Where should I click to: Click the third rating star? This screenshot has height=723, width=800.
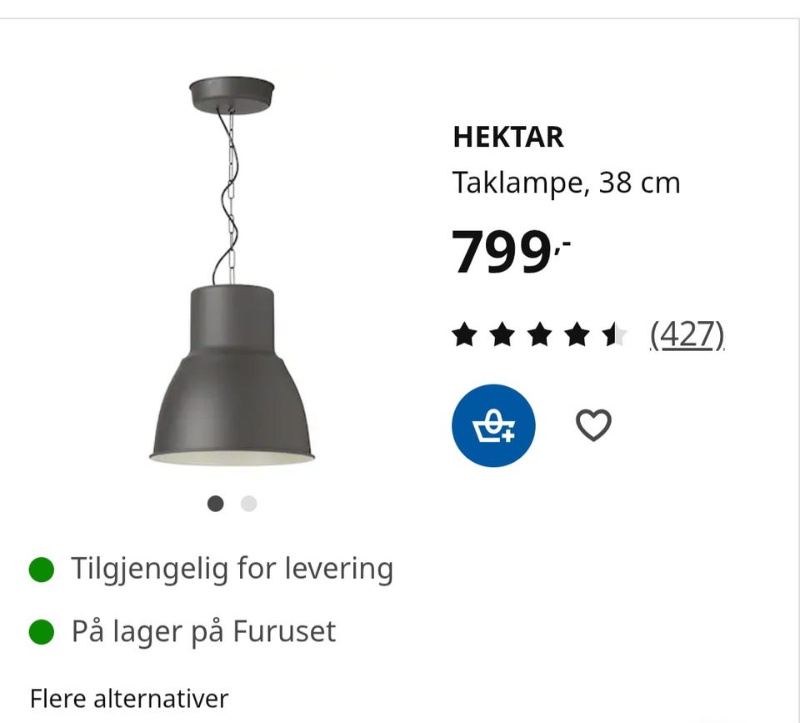(539, 335)
